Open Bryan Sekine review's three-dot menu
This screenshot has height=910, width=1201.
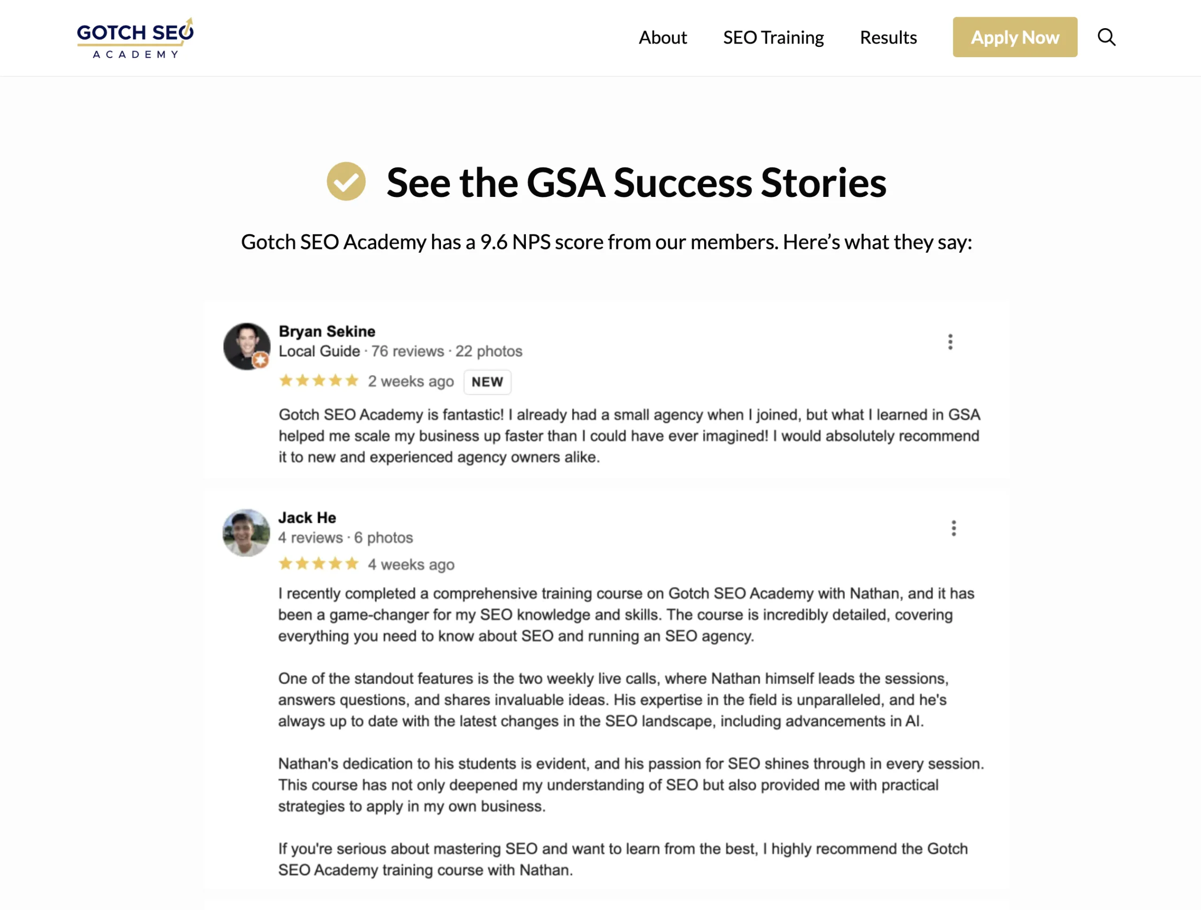point(950,342)
